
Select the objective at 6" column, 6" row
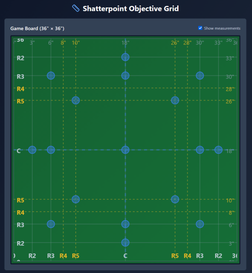pos(51,224)
